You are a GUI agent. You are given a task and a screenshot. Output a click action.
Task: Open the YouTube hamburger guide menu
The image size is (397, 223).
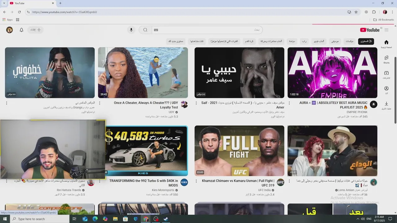(x=386, y=30)
